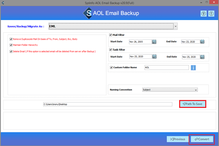
Task: Expand the Saves/Backup/Migrate As dropdown arrow
Action: (176, 26)
